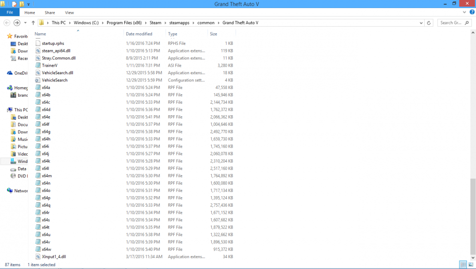
Task: Open Music folder in navigation pane
Action: [x=19, y=139]
